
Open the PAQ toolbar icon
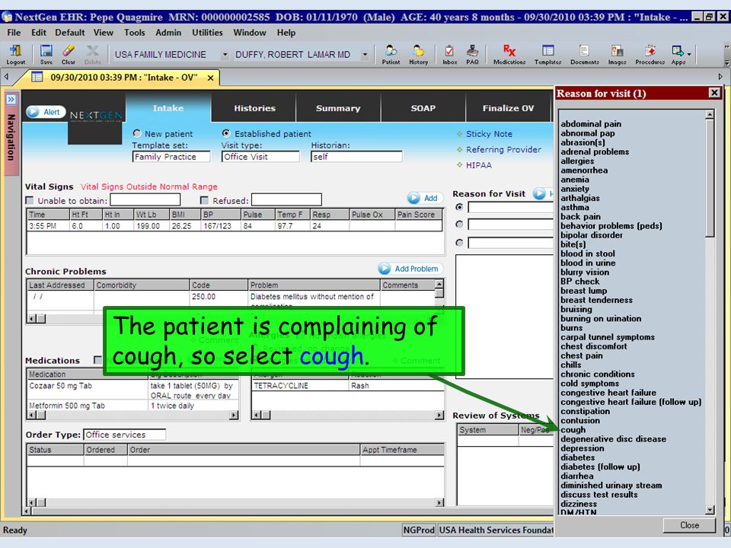[472, 54]
